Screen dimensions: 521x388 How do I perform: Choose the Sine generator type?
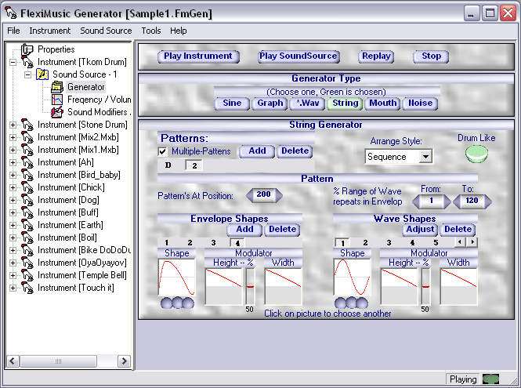[x=232, y=103]
